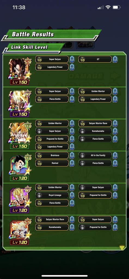Viewport: 129px width, 279px height.
Task: Tap the battery status icon
Action: click(117, 7)
